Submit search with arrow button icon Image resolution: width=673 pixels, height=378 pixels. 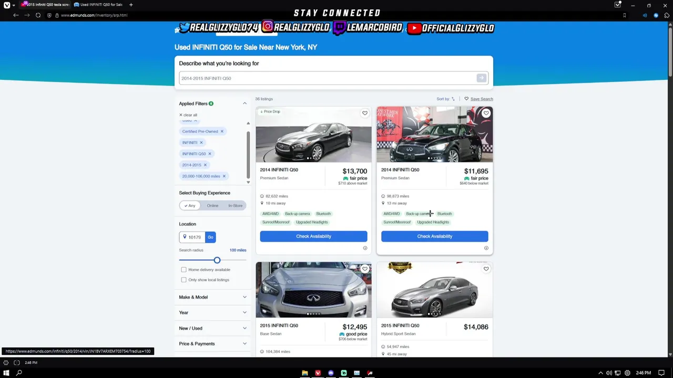[481, 78]
